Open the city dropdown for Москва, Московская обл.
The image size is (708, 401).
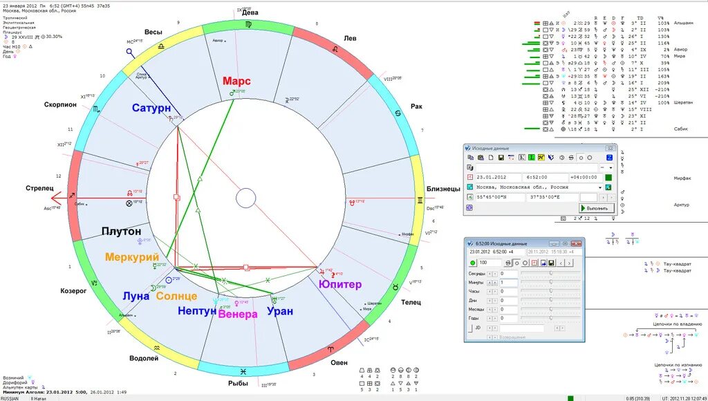coord(600,187)
